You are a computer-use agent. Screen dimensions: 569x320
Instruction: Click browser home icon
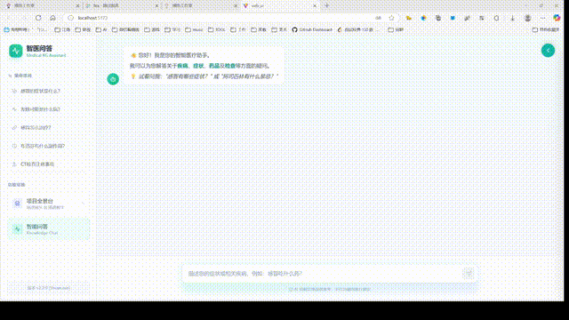(53, 18)
